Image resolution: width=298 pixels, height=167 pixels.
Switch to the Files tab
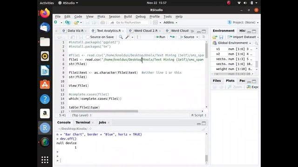click(x=217, y=81)
